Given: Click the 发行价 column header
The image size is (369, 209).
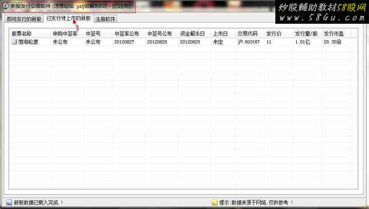Looking at the screenshot, I should pos(274,34).
